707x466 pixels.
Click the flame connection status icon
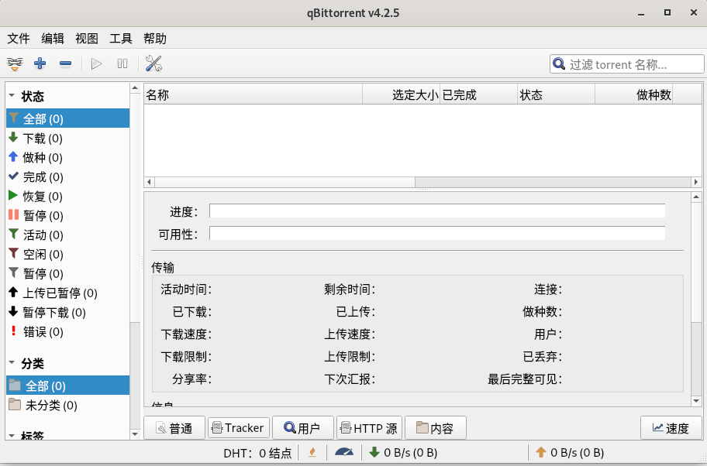pyautogui.click(x=312, y=453)
